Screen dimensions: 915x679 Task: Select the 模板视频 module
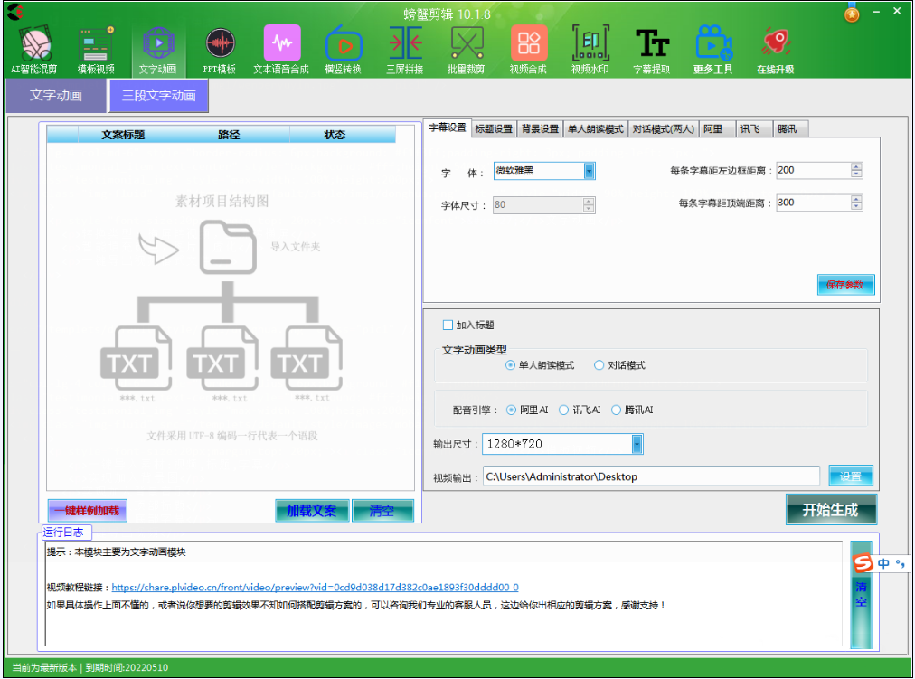[95, 45]
